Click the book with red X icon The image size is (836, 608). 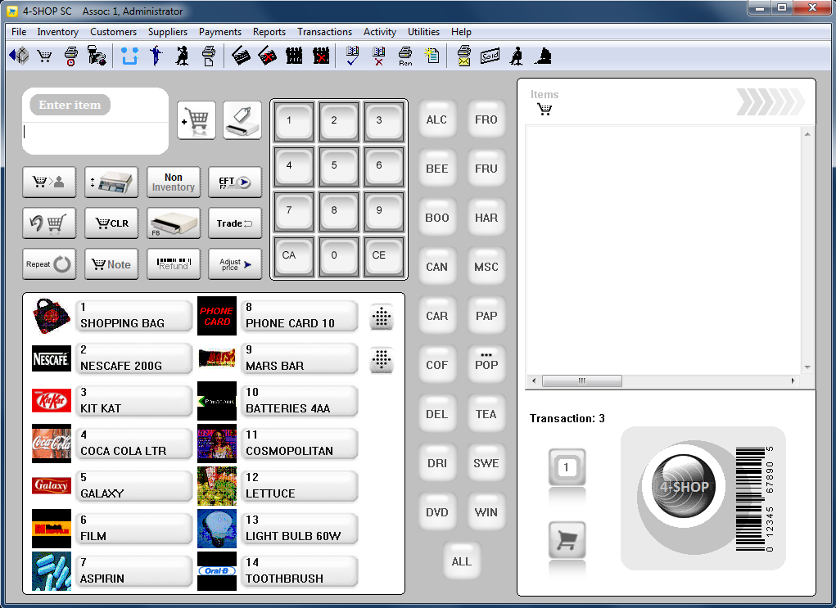coord(378,56)
